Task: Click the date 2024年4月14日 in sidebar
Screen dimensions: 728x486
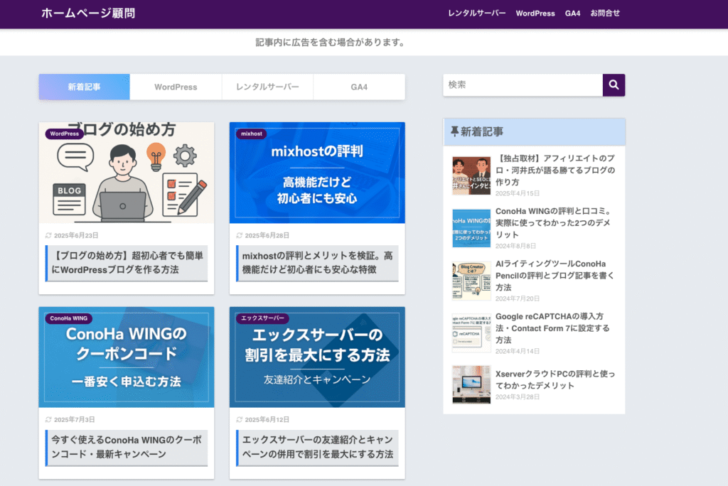Action: (518, 352)
